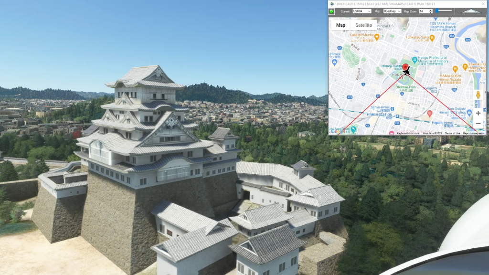Open the Terms of Use link

(452, 133)
